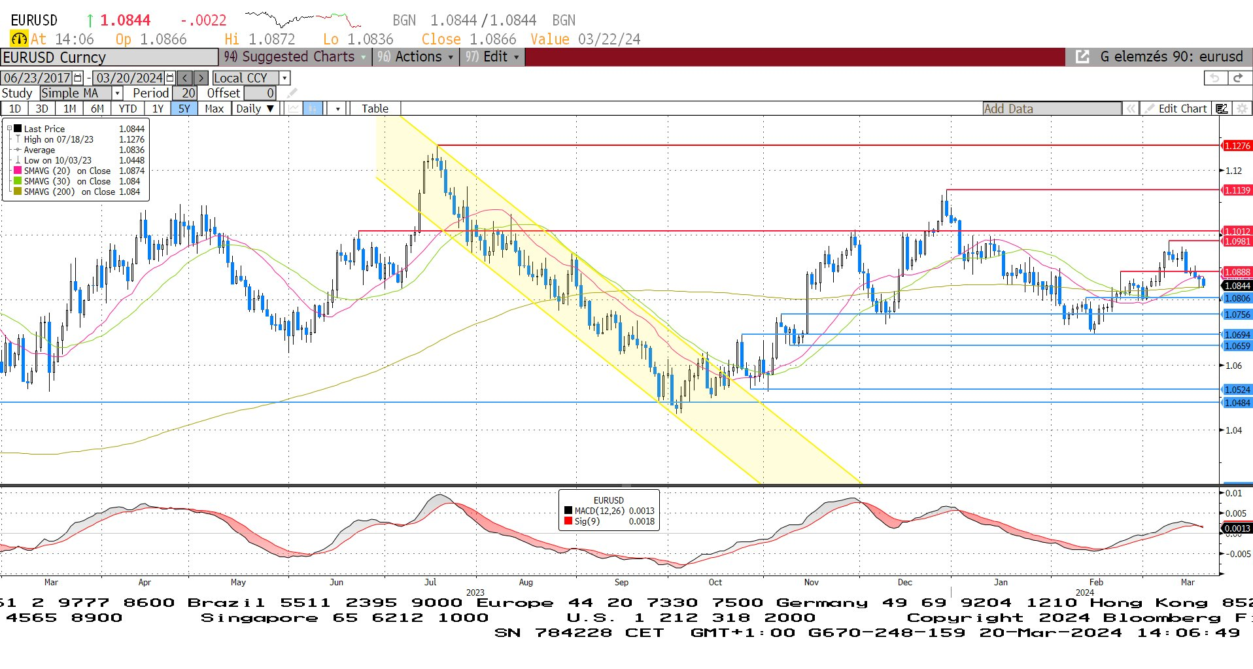Click the Average marker icon in legend

18,150
